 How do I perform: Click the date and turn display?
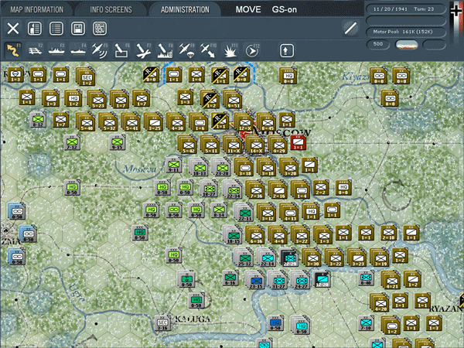point(406,9)
